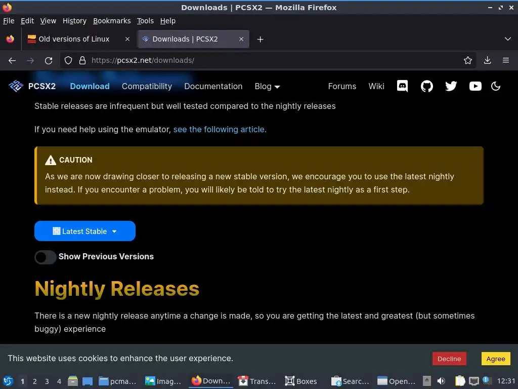
Task: Bookmark this page with the star icon
Action: [467, 60]
